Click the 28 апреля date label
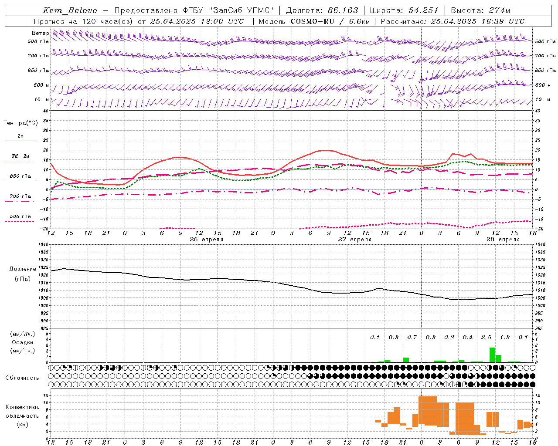 [x=503, y=240]
